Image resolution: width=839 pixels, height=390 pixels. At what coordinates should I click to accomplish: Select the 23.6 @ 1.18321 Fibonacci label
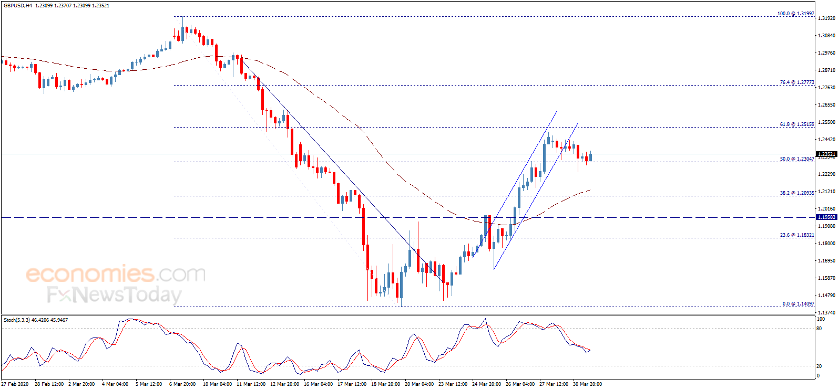(x=797, y=235)
